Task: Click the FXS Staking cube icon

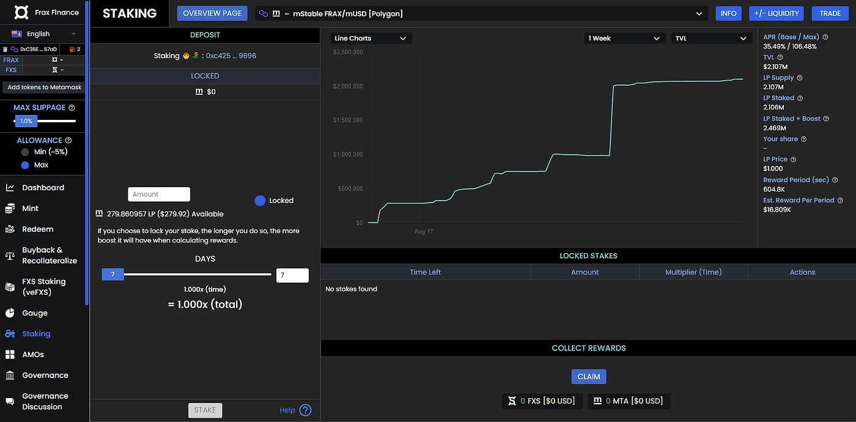Action: click(10, 287)
